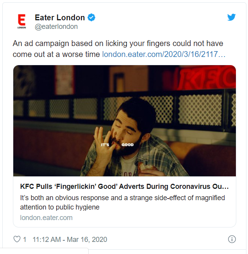Open the KFC finger licking article image
Screen dimensions: 248x254
125,121
